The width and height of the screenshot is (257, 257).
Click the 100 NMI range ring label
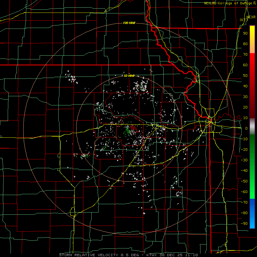tap(129, 23)
